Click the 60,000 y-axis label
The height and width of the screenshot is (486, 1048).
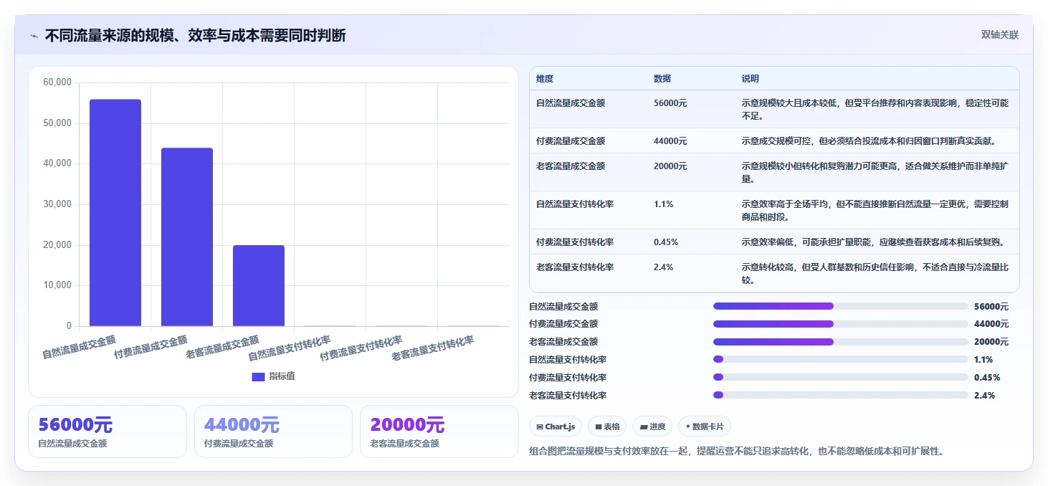(57, 82)
